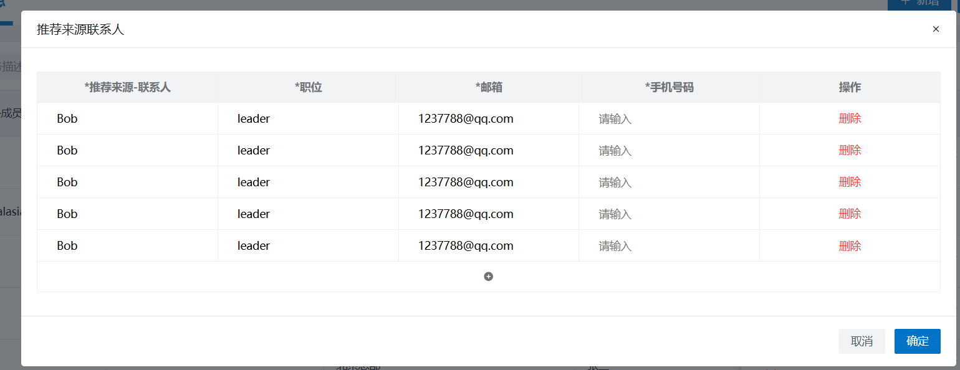This screenshot has height=370, width=960.
Task: Click the fourth row's phone number input
Action: (669, 214)
